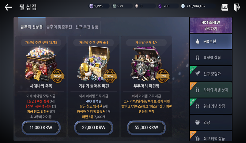The image size is (246, 143).
Task: Open the HOT & NEW 바로가기 banner
Action: coord(211,25)
